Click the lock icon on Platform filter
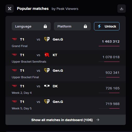132x132 pixels. pos(85,26)
